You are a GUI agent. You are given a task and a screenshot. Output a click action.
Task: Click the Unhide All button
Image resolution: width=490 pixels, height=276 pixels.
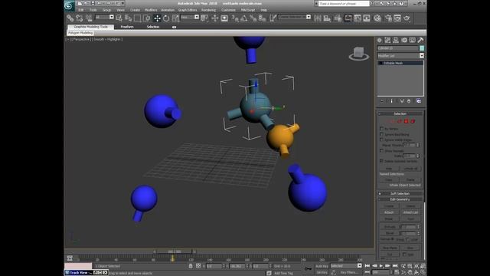410,169
